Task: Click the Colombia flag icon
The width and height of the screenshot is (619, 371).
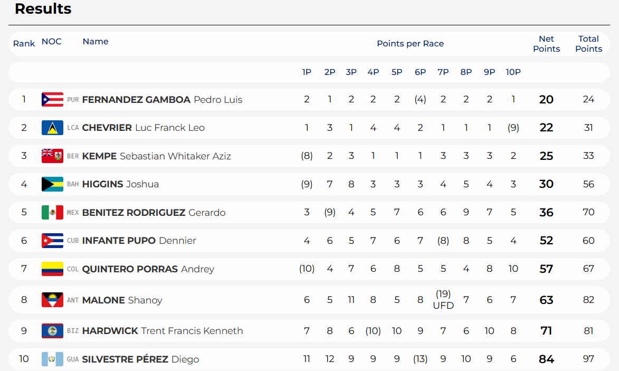Action: (52, 269)
